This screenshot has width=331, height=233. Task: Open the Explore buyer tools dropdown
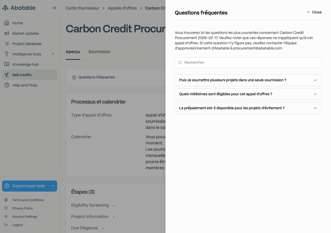coord(29,186)
